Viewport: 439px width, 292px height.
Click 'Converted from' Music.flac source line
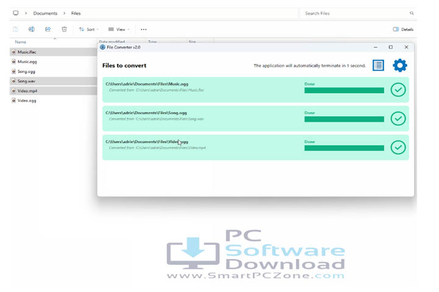click(x=156, y=90)
